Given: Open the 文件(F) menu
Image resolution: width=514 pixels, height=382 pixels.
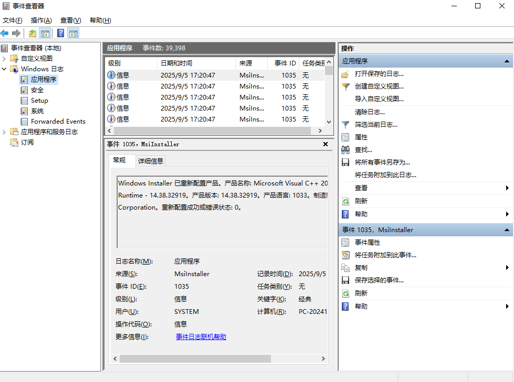Looking at the screenshot, I should coord(13,20).
